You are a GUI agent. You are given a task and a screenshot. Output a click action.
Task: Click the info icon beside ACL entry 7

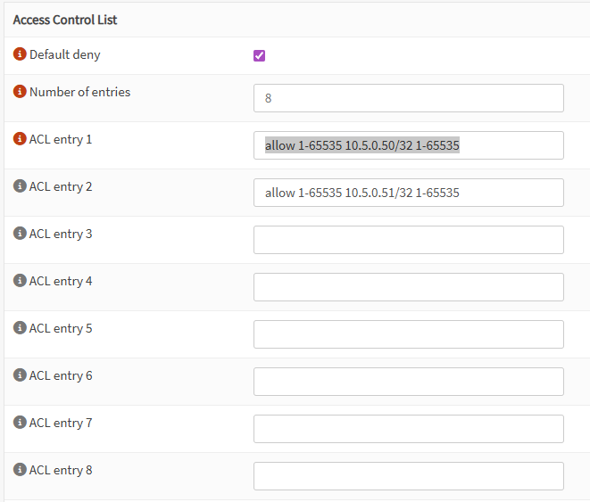point(20,423)
